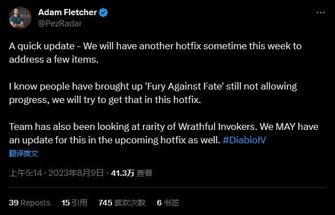The width and height of the screenshot is (335, 215).
Task: Open Adam Fletcher's profile avatar
Action: (20, 18)
